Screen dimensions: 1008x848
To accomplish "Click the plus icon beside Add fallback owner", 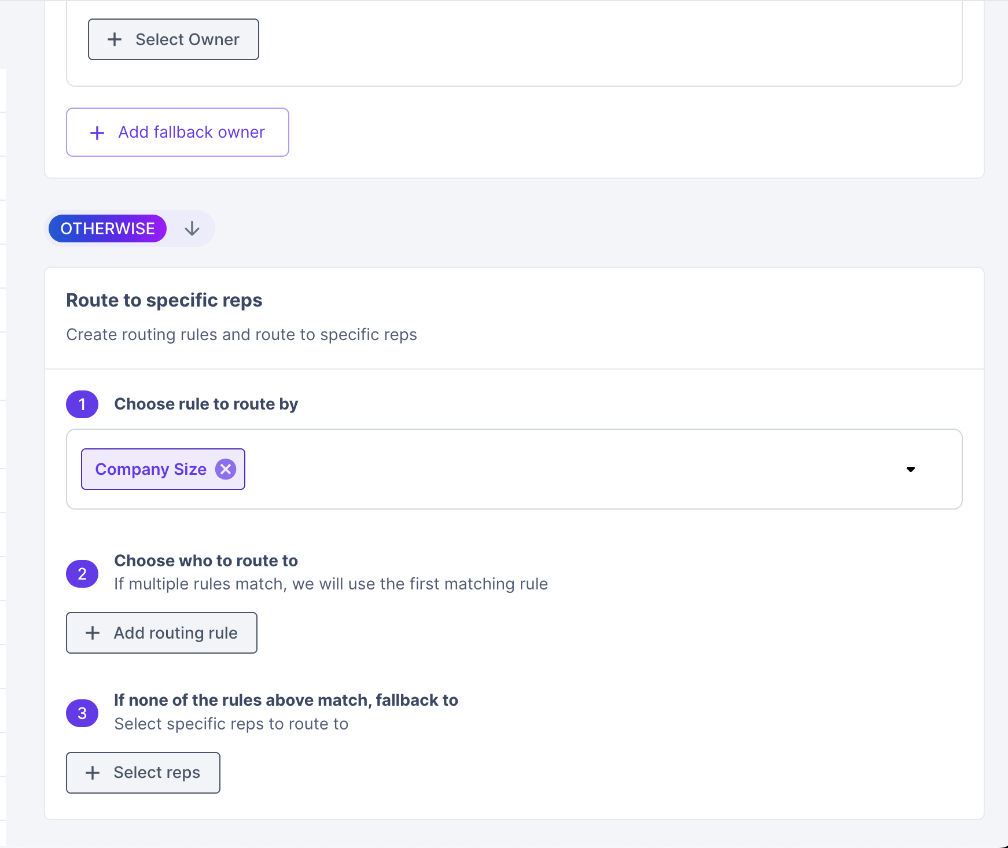I will (x=97, y=132).
